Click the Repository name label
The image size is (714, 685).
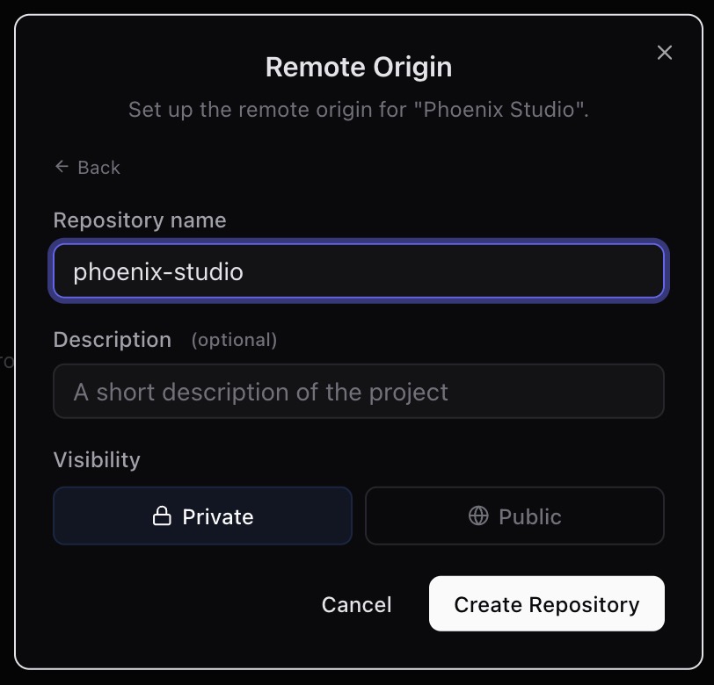point(139,220)
